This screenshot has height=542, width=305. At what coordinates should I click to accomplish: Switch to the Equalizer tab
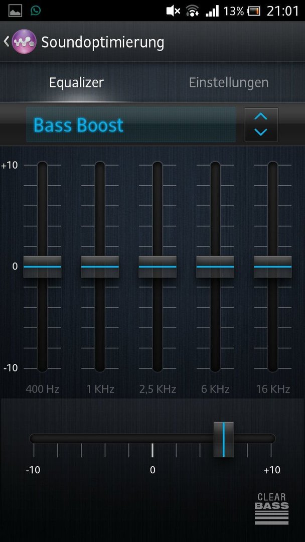click(x=76, y=83)
